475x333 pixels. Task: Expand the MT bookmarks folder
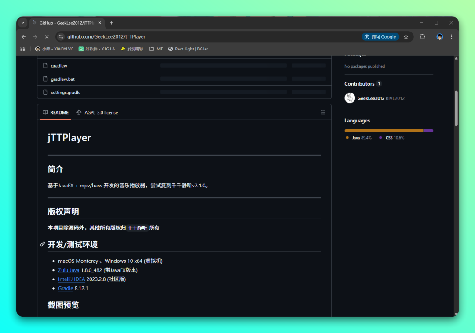click(156, 49)
